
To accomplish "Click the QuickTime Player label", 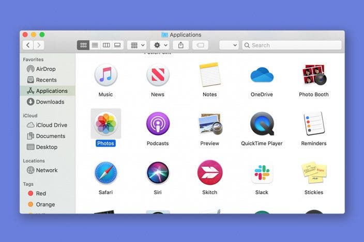I will (262, 143).
